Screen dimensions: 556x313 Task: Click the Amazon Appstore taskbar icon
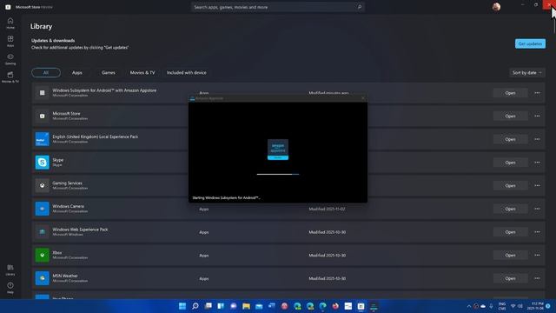click(374, 306)
